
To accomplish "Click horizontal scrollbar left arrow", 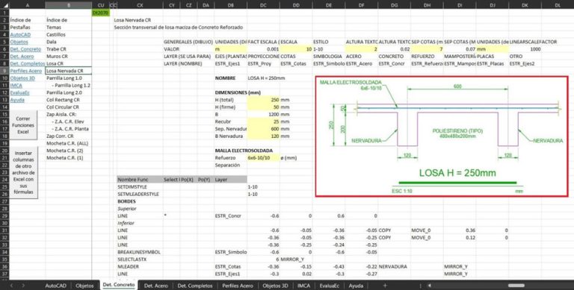I will (x=430, y=286).
